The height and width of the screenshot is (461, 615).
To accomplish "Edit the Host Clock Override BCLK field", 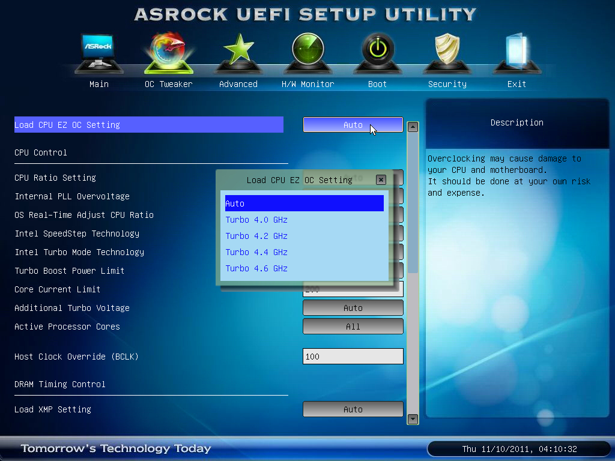I will coord(353,357).
